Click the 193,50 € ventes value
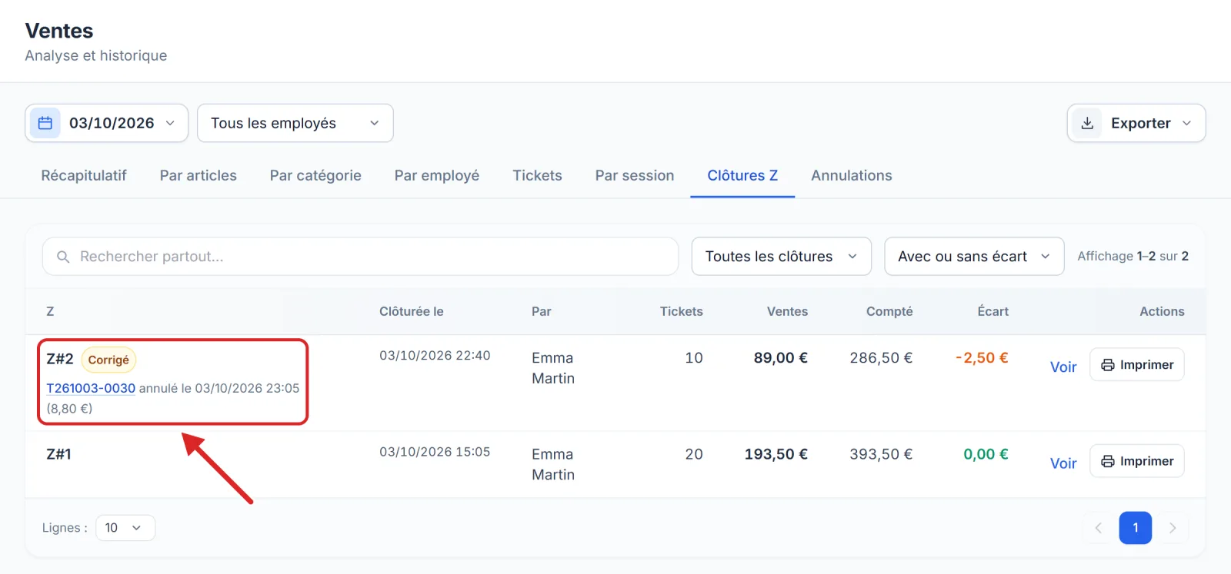 pyautogui.click(x=776, y=454)
